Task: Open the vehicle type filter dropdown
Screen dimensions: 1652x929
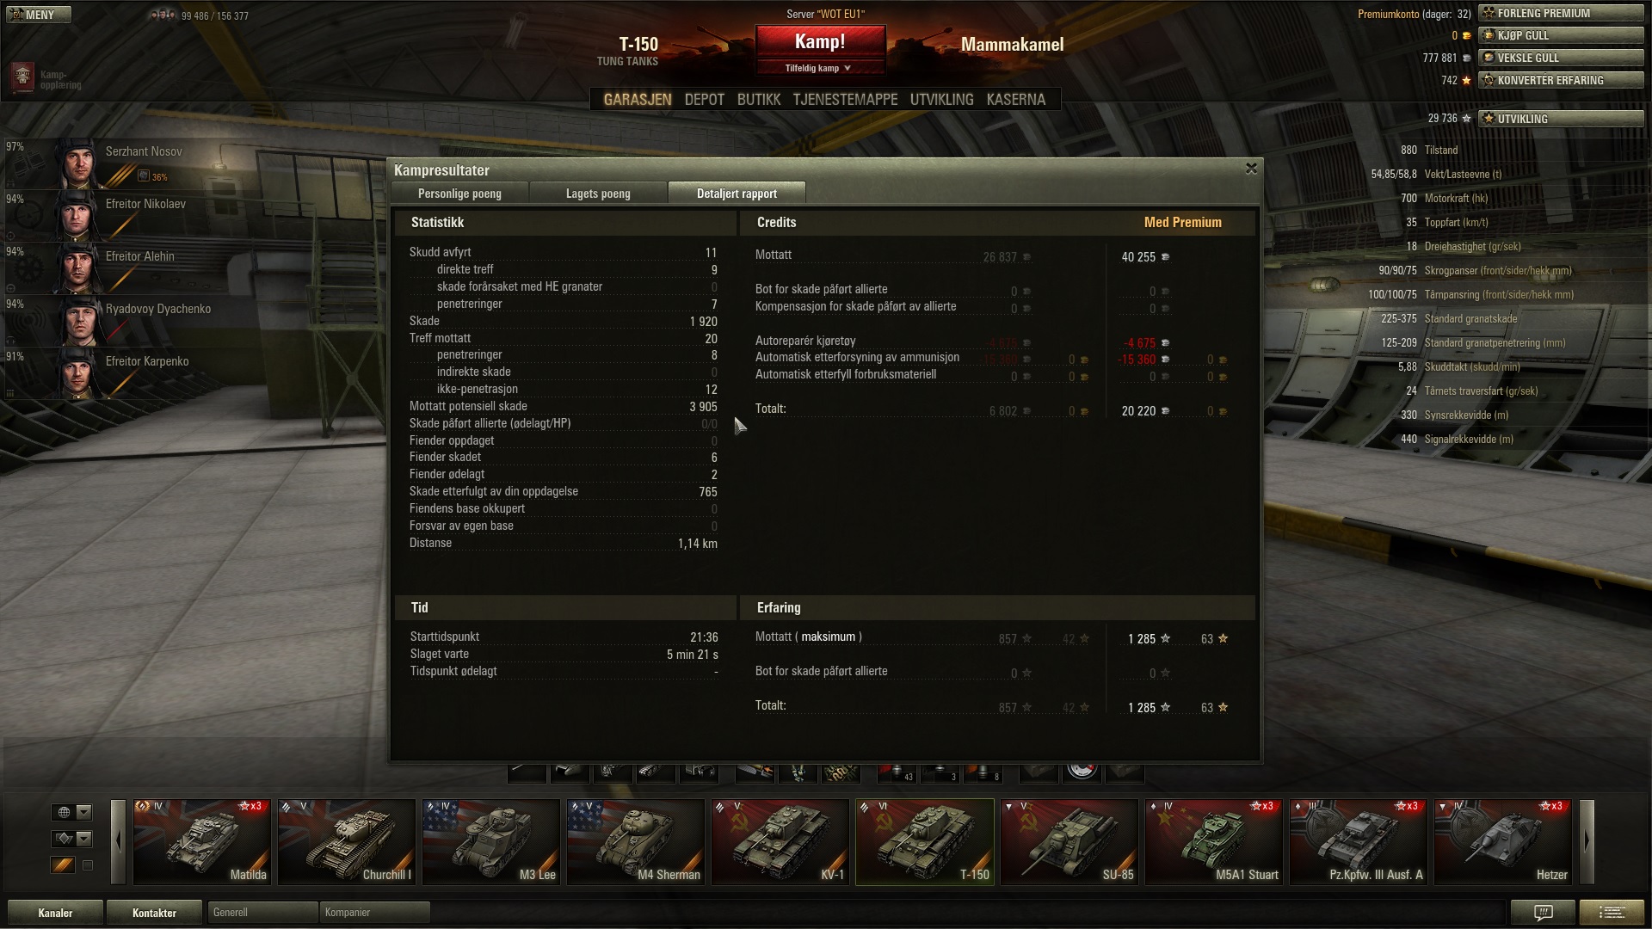Action: pyautogui.click(x=73, y=839)
